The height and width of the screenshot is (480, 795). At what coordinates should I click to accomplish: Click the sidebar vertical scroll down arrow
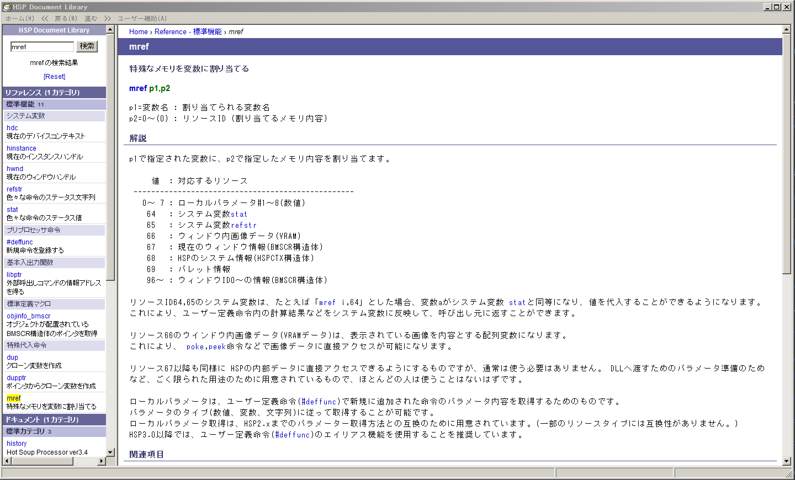pyautogui.click(x=110, y=452)
